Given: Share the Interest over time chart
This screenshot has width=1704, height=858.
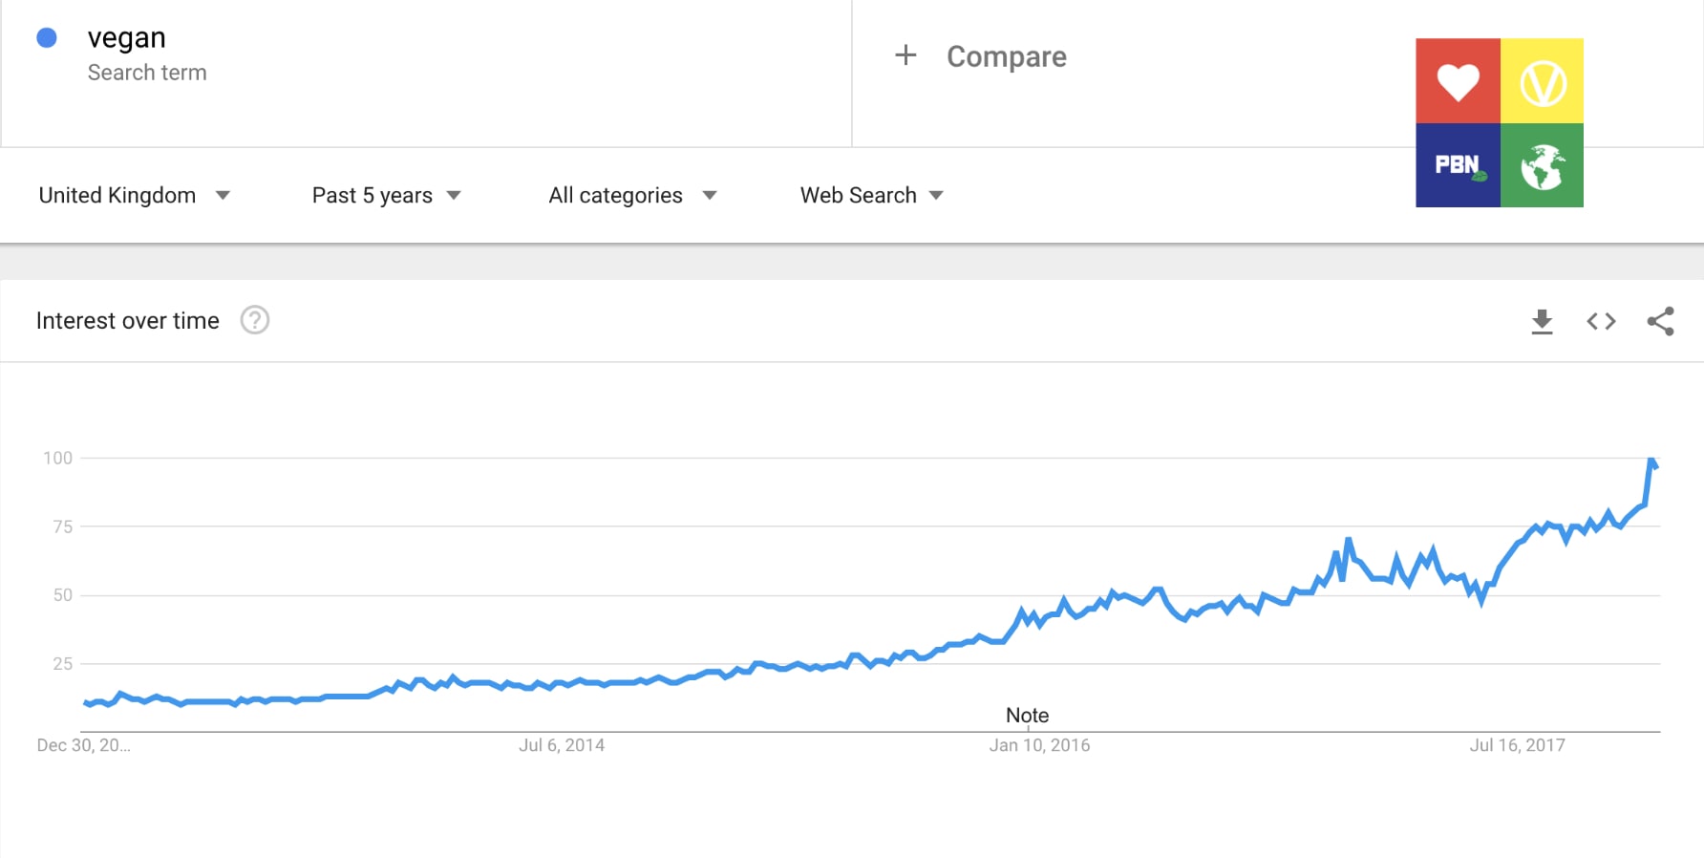Looking at the screenshot, I should tap(1661, 321).
